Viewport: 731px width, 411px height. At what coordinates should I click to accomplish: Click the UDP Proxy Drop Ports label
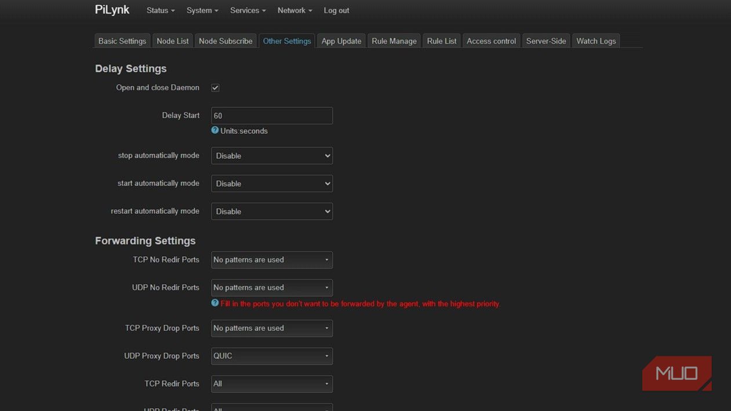tap(162, 356)
